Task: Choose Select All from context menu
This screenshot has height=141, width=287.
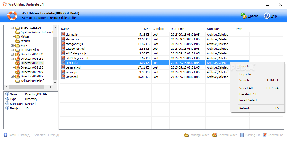Action: 257,88
